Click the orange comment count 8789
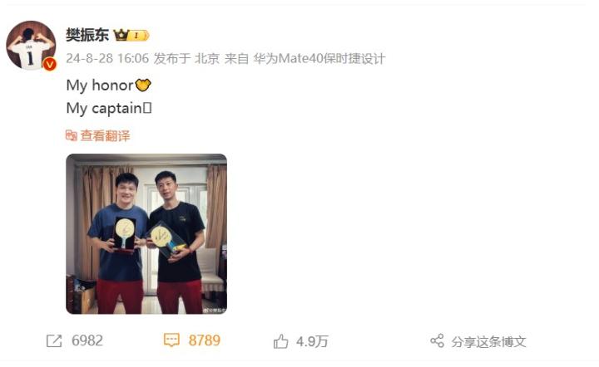Image resolution: width=599 pixels, height=367 pixels. 205,340
